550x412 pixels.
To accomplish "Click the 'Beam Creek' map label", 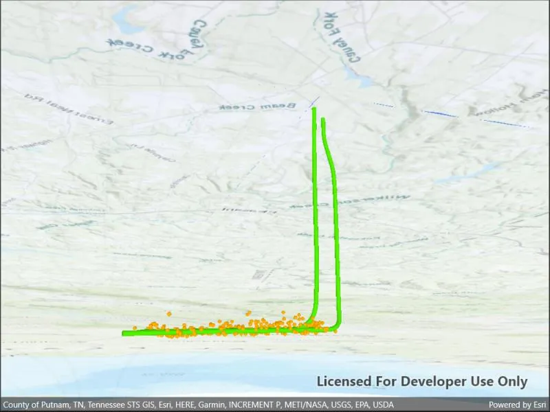I will click(257, 106).
